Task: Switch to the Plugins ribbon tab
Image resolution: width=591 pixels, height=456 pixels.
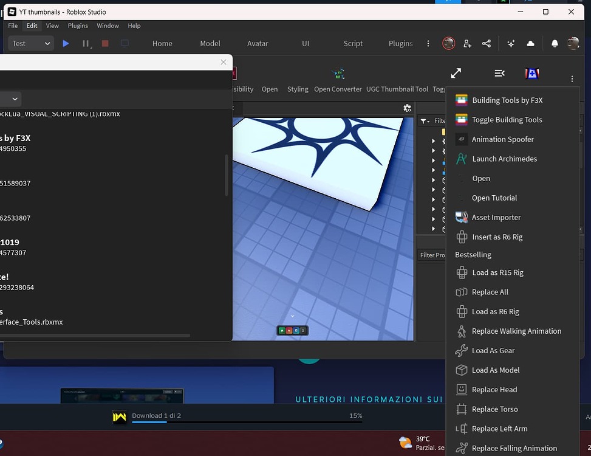Action: tap(400, 43)
